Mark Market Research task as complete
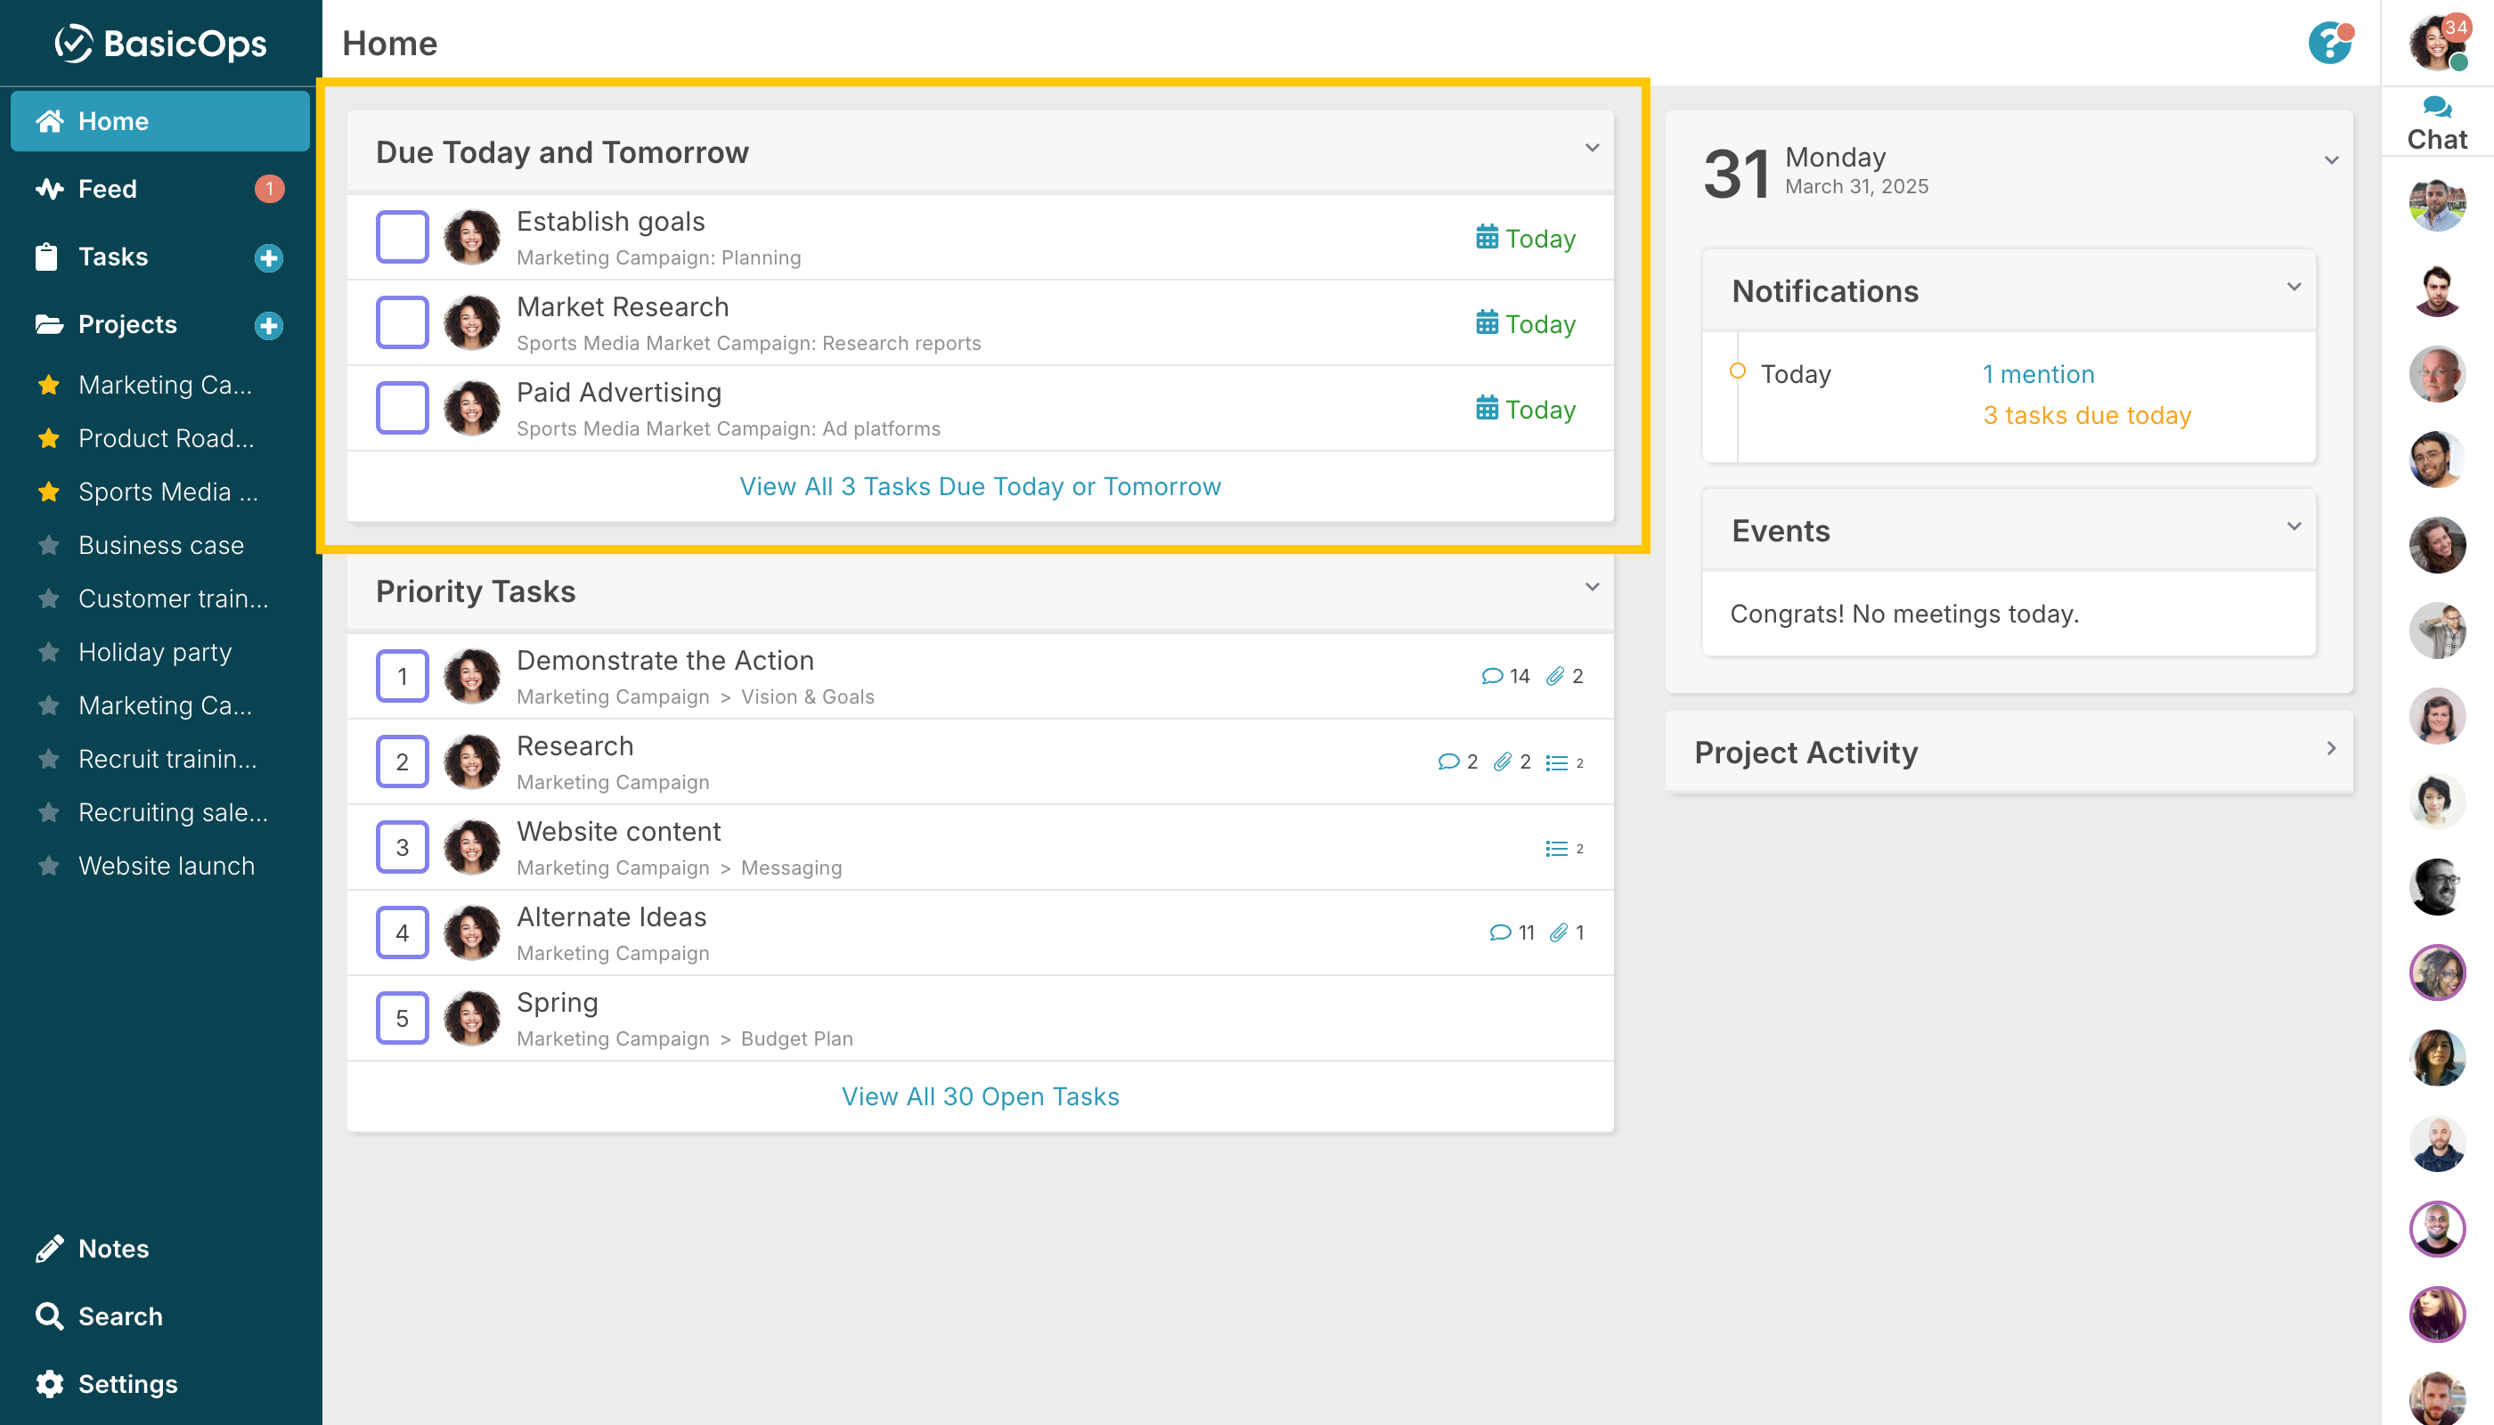The image size is (2494, 1425). (403, 322)
